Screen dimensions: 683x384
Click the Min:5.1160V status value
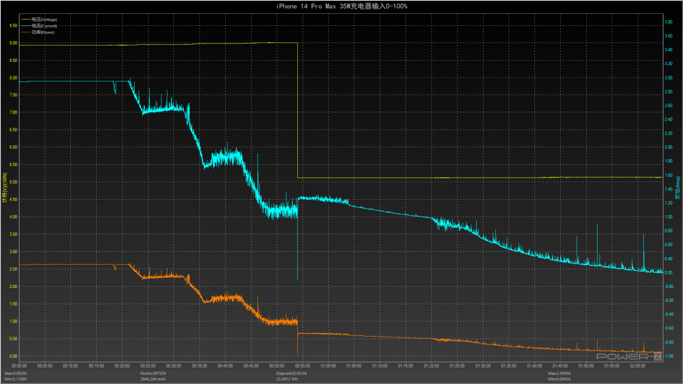coord(16,379)
